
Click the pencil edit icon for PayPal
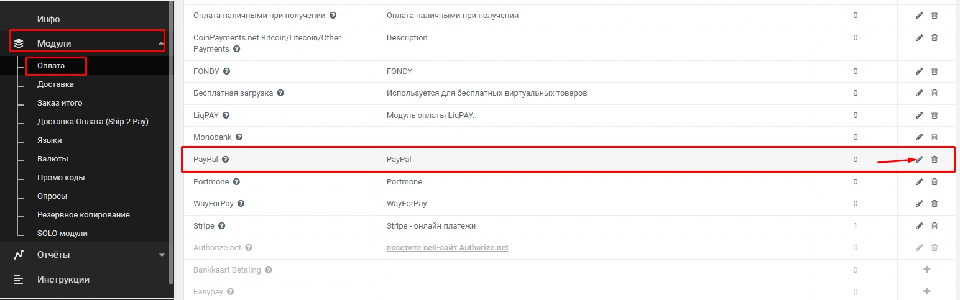coord(920,160)
